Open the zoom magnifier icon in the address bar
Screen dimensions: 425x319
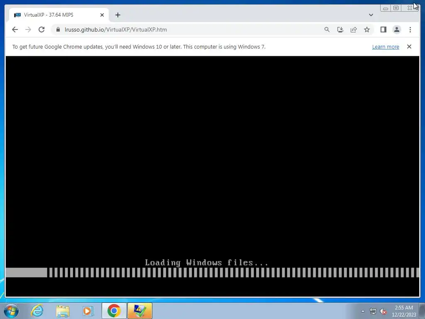(327, 29)
